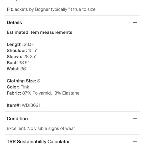The image size is (145, 145).
Task: Collapse TRR Sustainability Calculator minus icon
Action: pos(135,142)
